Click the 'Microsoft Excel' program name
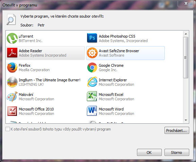The height and width of the screenshot is (162, 196). click(111, 95)
